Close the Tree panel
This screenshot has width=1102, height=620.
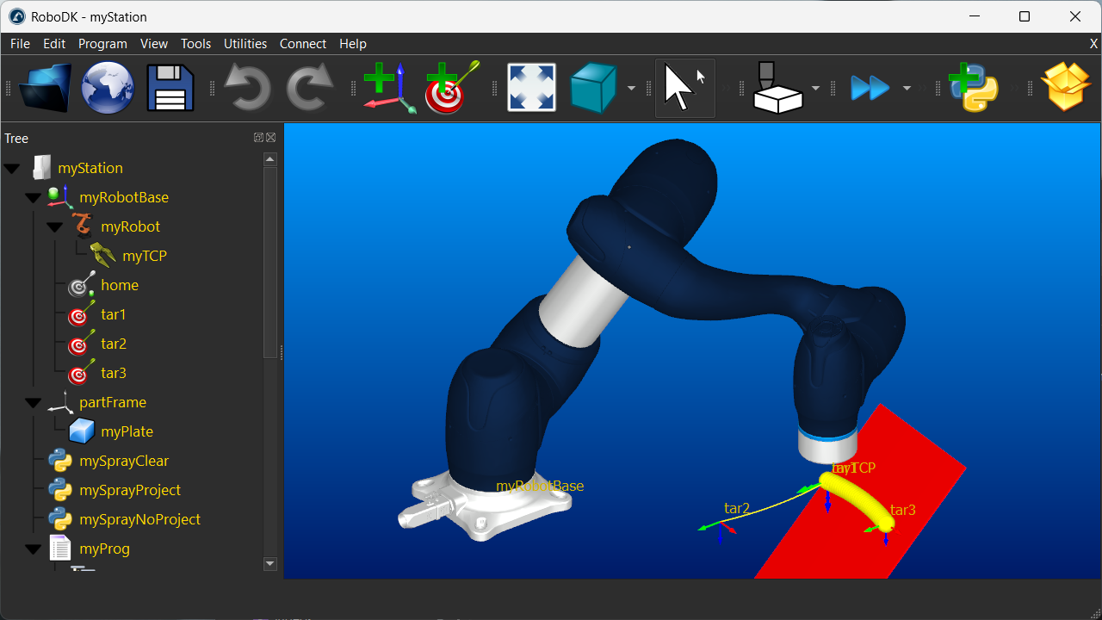(x=270, y=138)
